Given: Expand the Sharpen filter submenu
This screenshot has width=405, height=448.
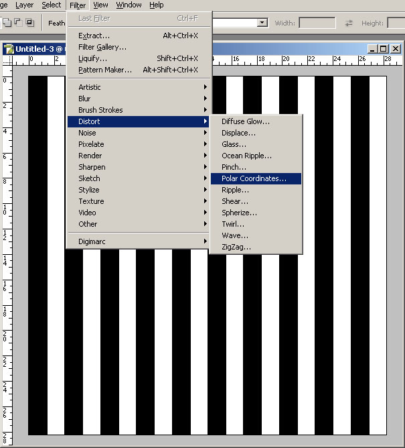Looking at the screenshot, I should 139,167.
